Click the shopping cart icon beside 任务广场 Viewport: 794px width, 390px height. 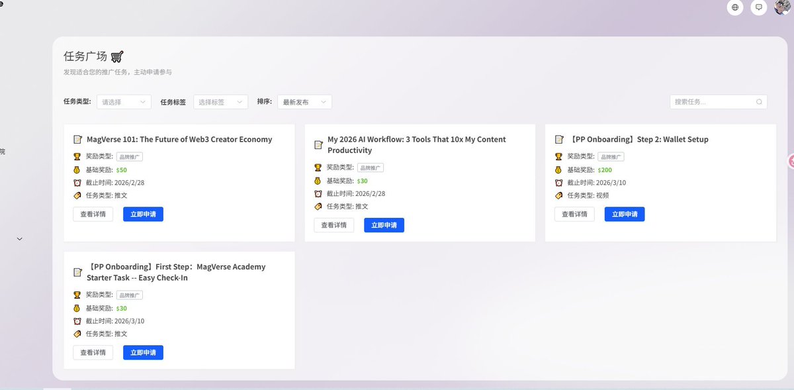(x=117, y=56)
